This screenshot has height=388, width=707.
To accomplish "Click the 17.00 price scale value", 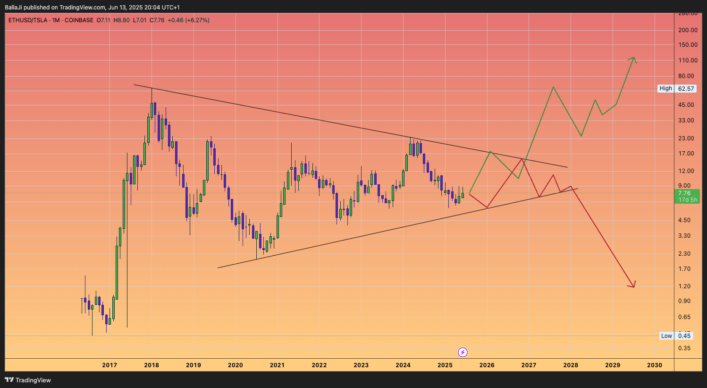I will click(x=686, y=154).
